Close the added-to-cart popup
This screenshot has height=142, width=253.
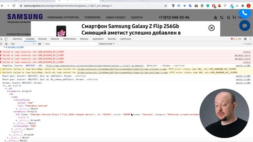[211, 28]
